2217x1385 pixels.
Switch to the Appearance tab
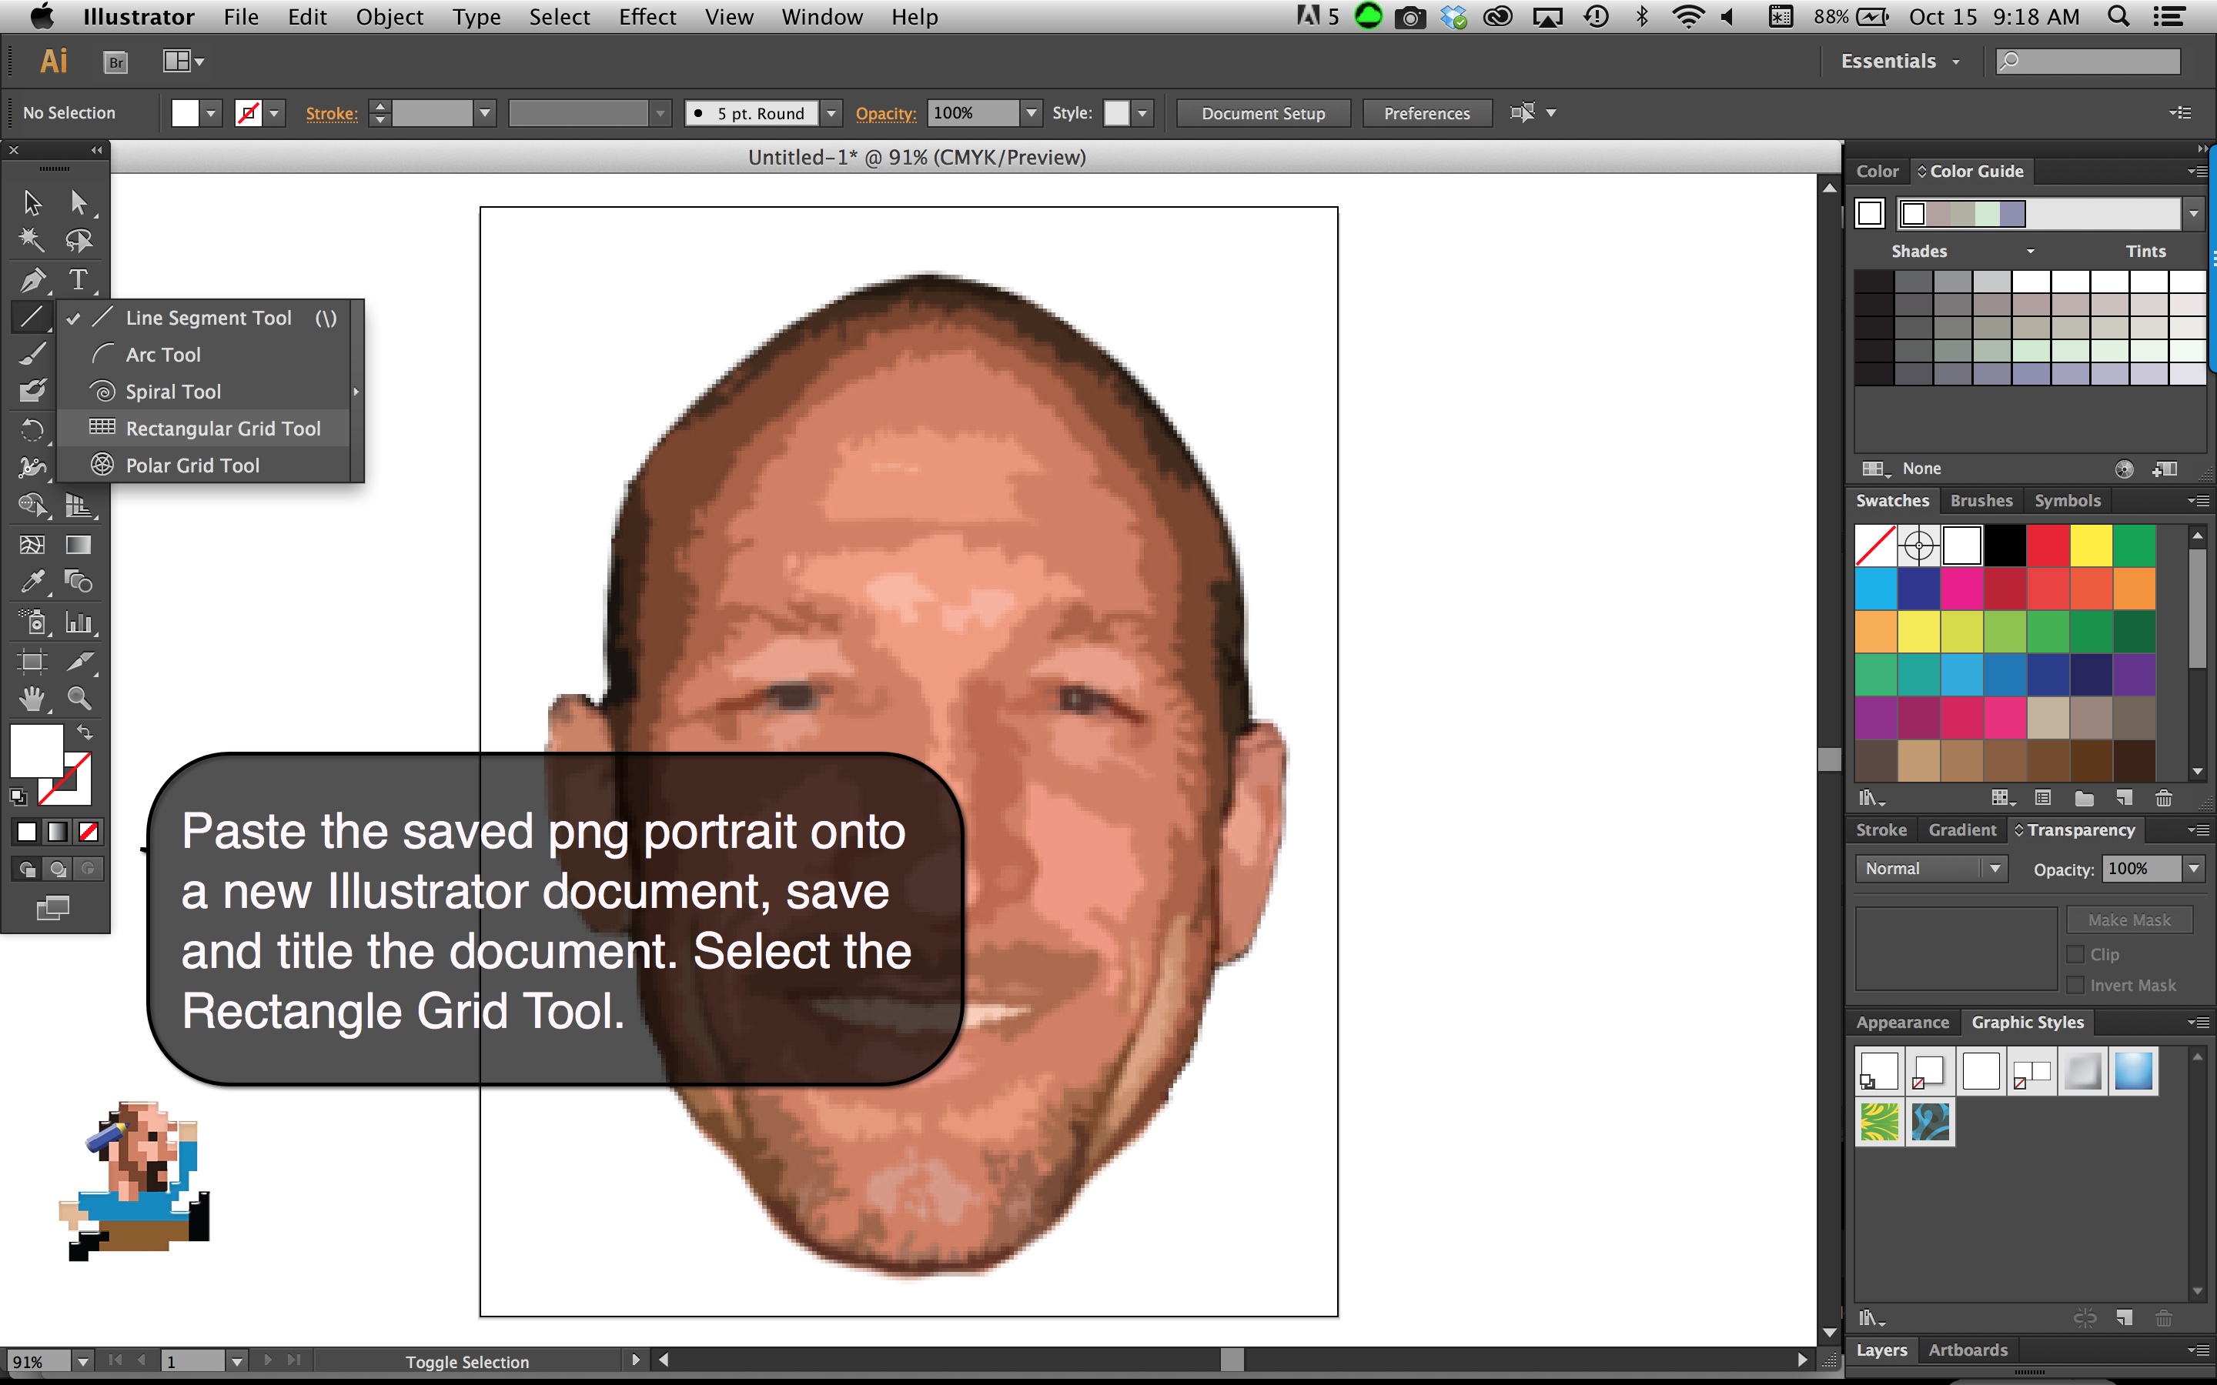coord(1902,1021)
